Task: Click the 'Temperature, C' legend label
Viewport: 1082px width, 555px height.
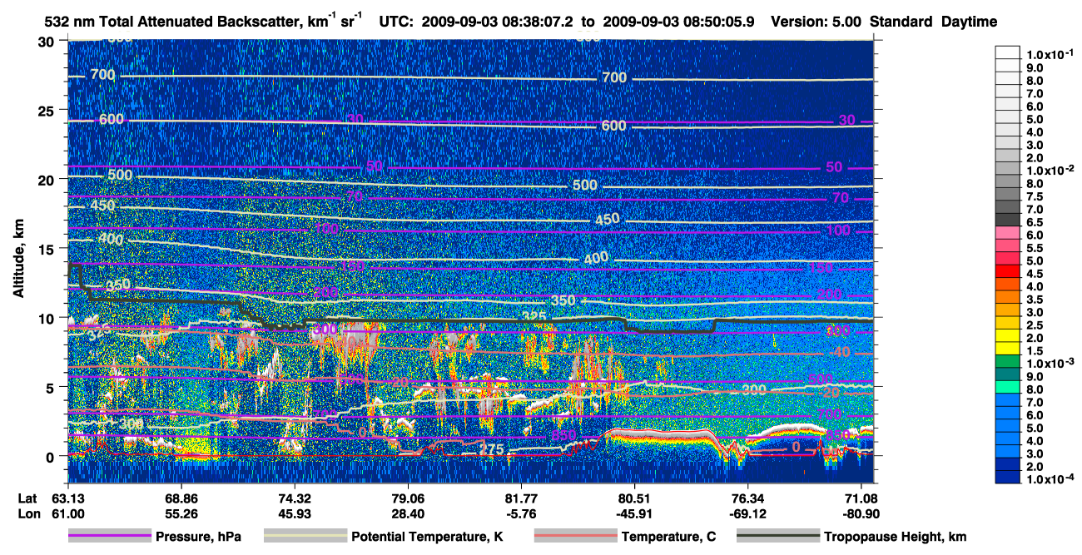Action: [x=668, y=537]
